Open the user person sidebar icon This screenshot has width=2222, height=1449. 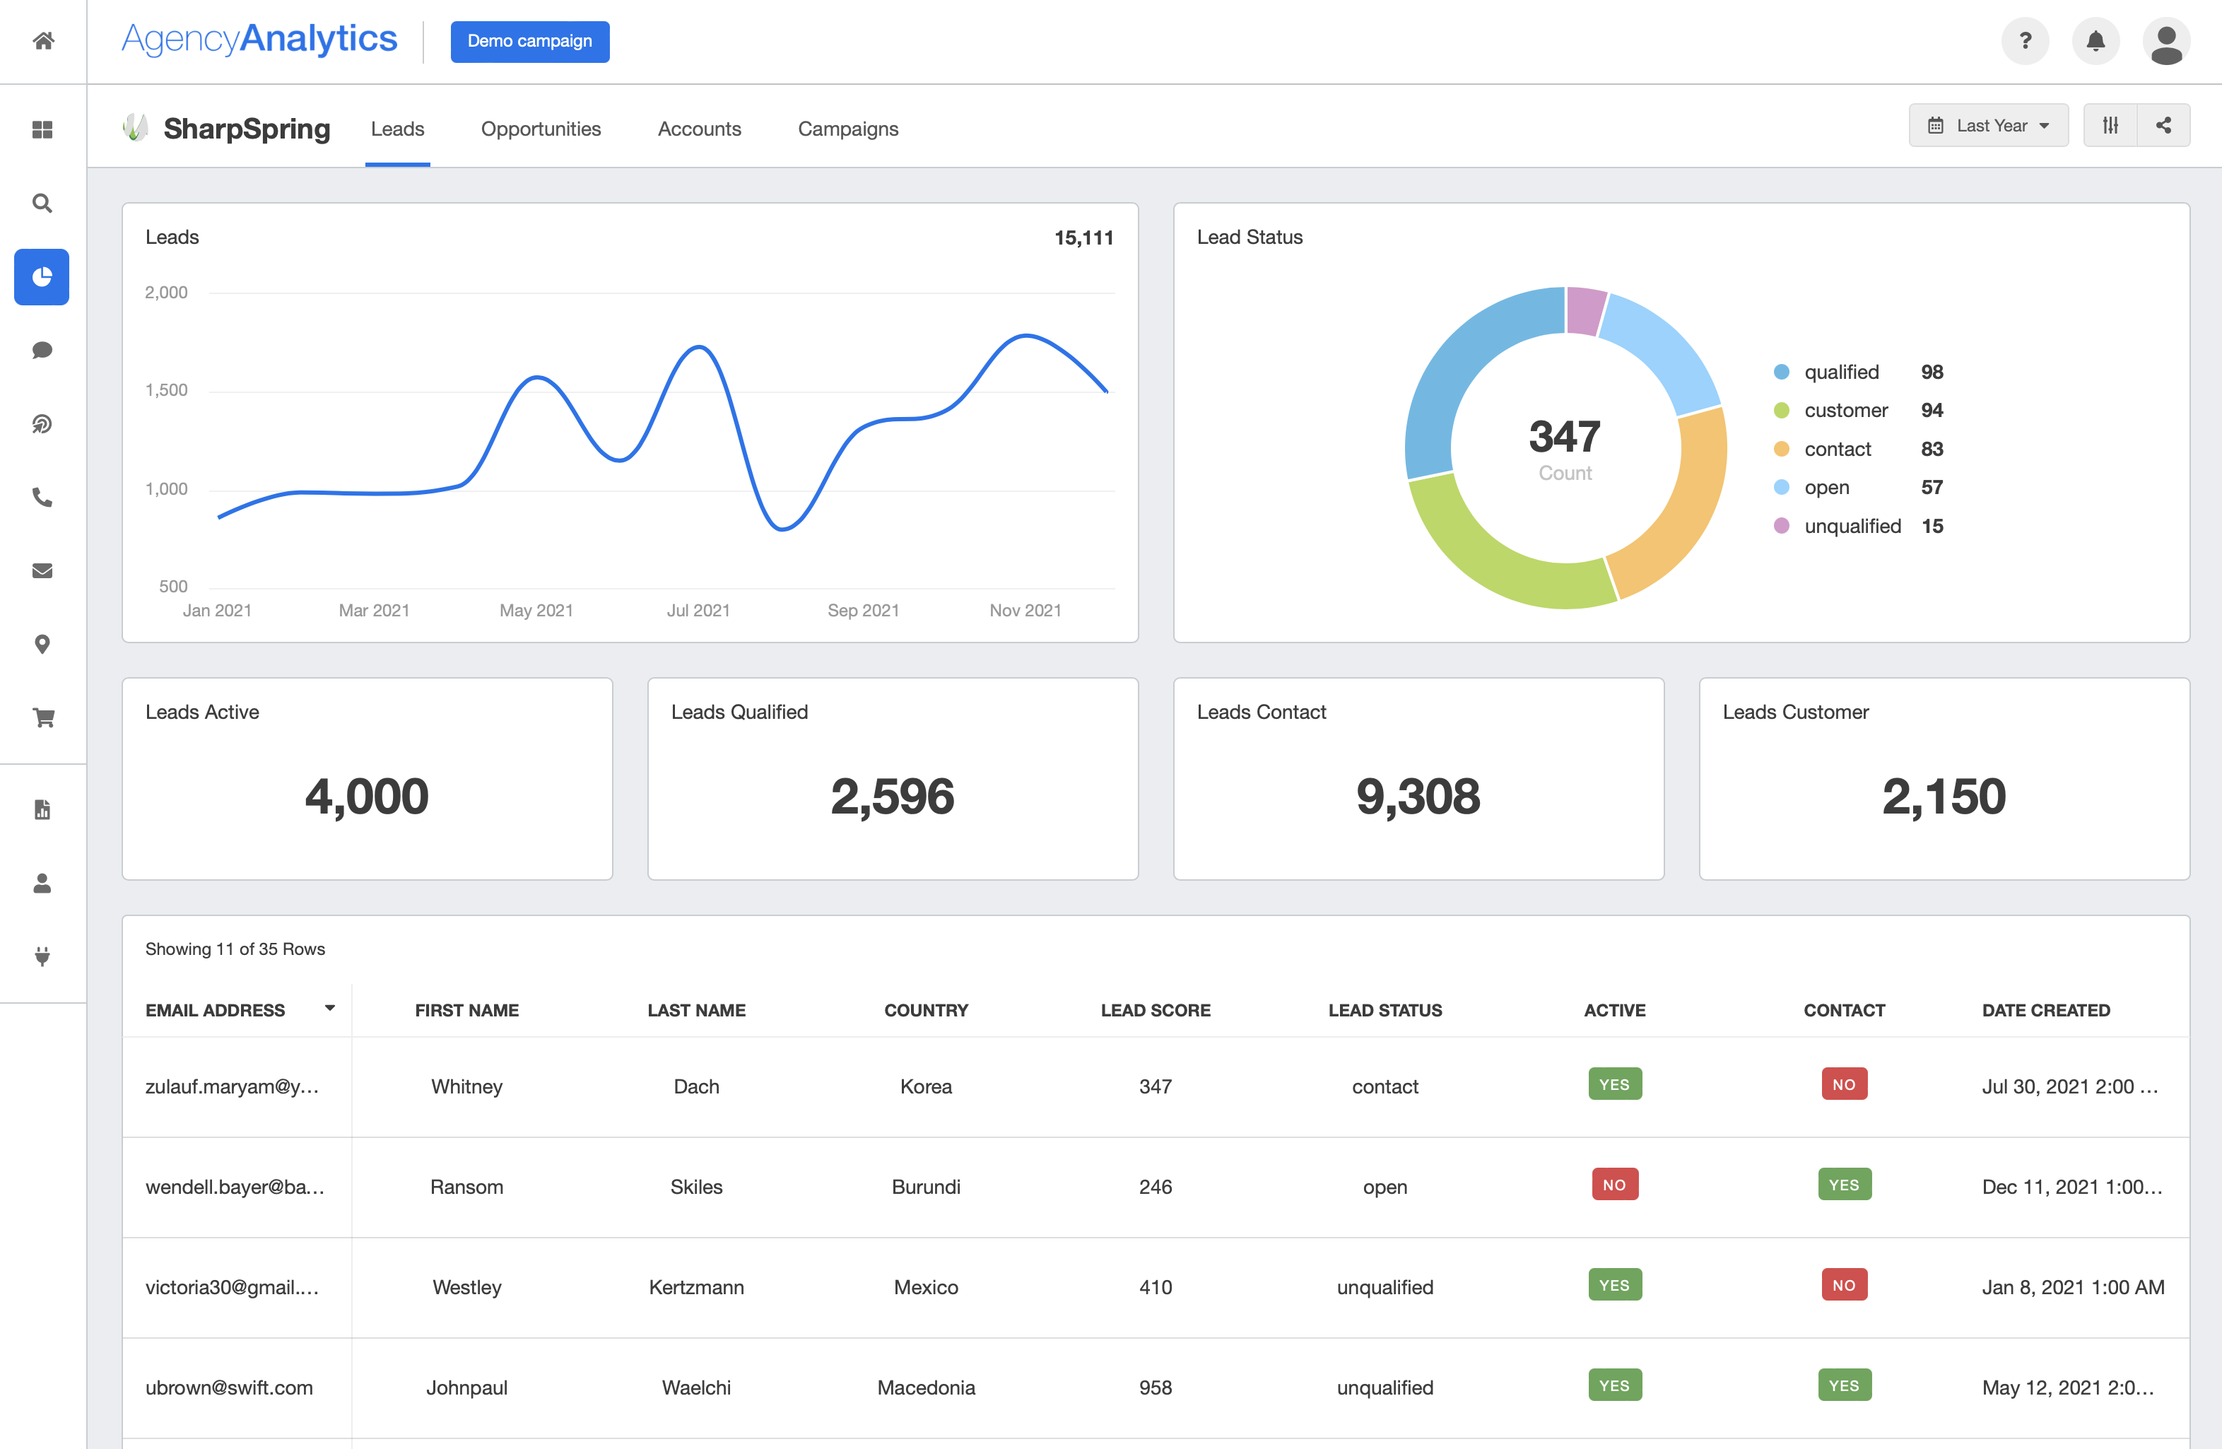pos(42,882)
